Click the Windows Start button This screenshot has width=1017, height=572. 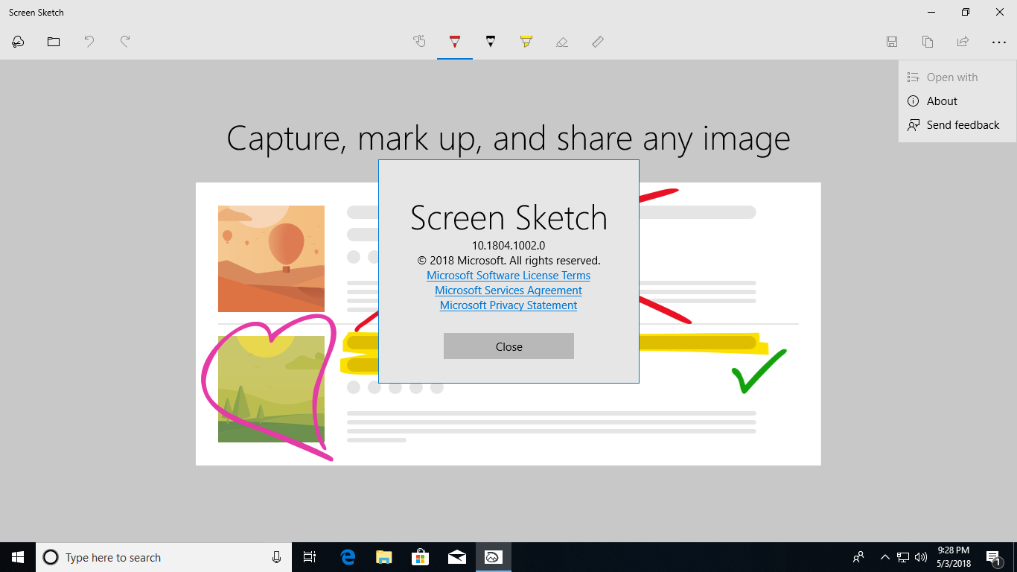point(18,557)
